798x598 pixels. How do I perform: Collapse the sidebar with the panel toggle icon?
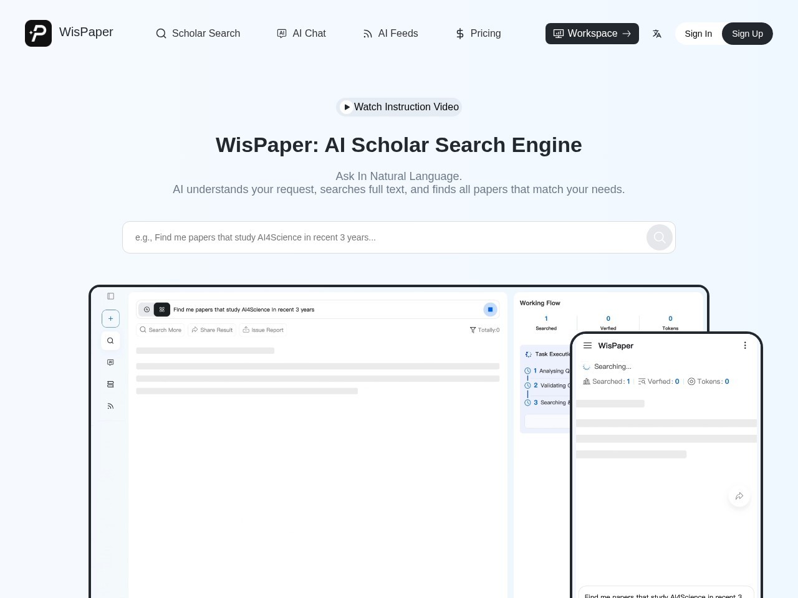point(110,296)
